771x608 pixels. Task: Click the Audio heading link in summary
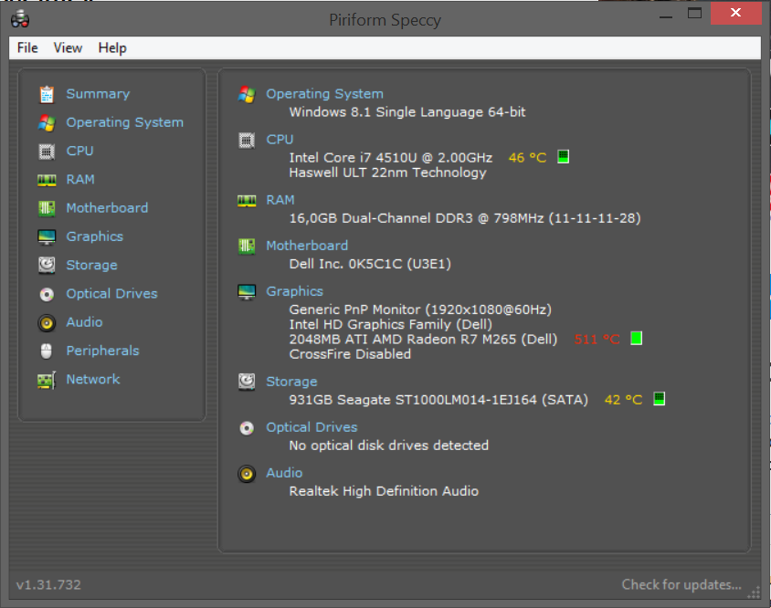tap(284, 473)
